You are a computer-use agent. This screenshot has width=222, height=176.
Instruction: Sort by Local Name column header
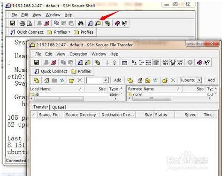(x=57, y=89)
